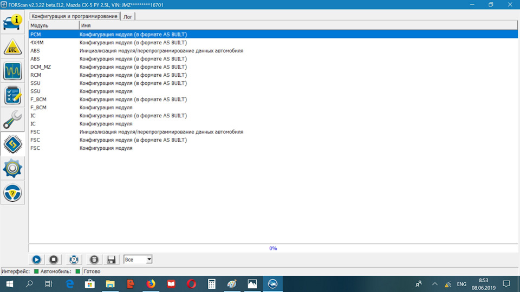
Task: Open the DTC trouble codes section
Action: point(12,47)
